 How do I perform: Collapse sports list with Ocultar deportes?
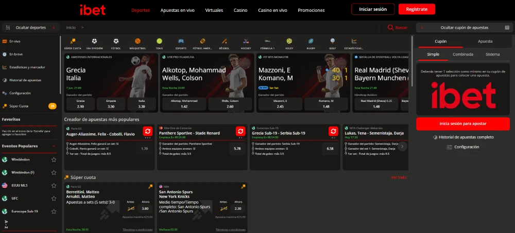coord(30,28)
